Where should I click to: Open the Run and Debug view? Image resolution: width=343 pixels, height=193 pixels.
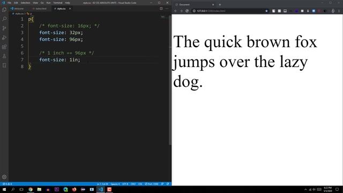pyautogui.click(x=4, y=38)
